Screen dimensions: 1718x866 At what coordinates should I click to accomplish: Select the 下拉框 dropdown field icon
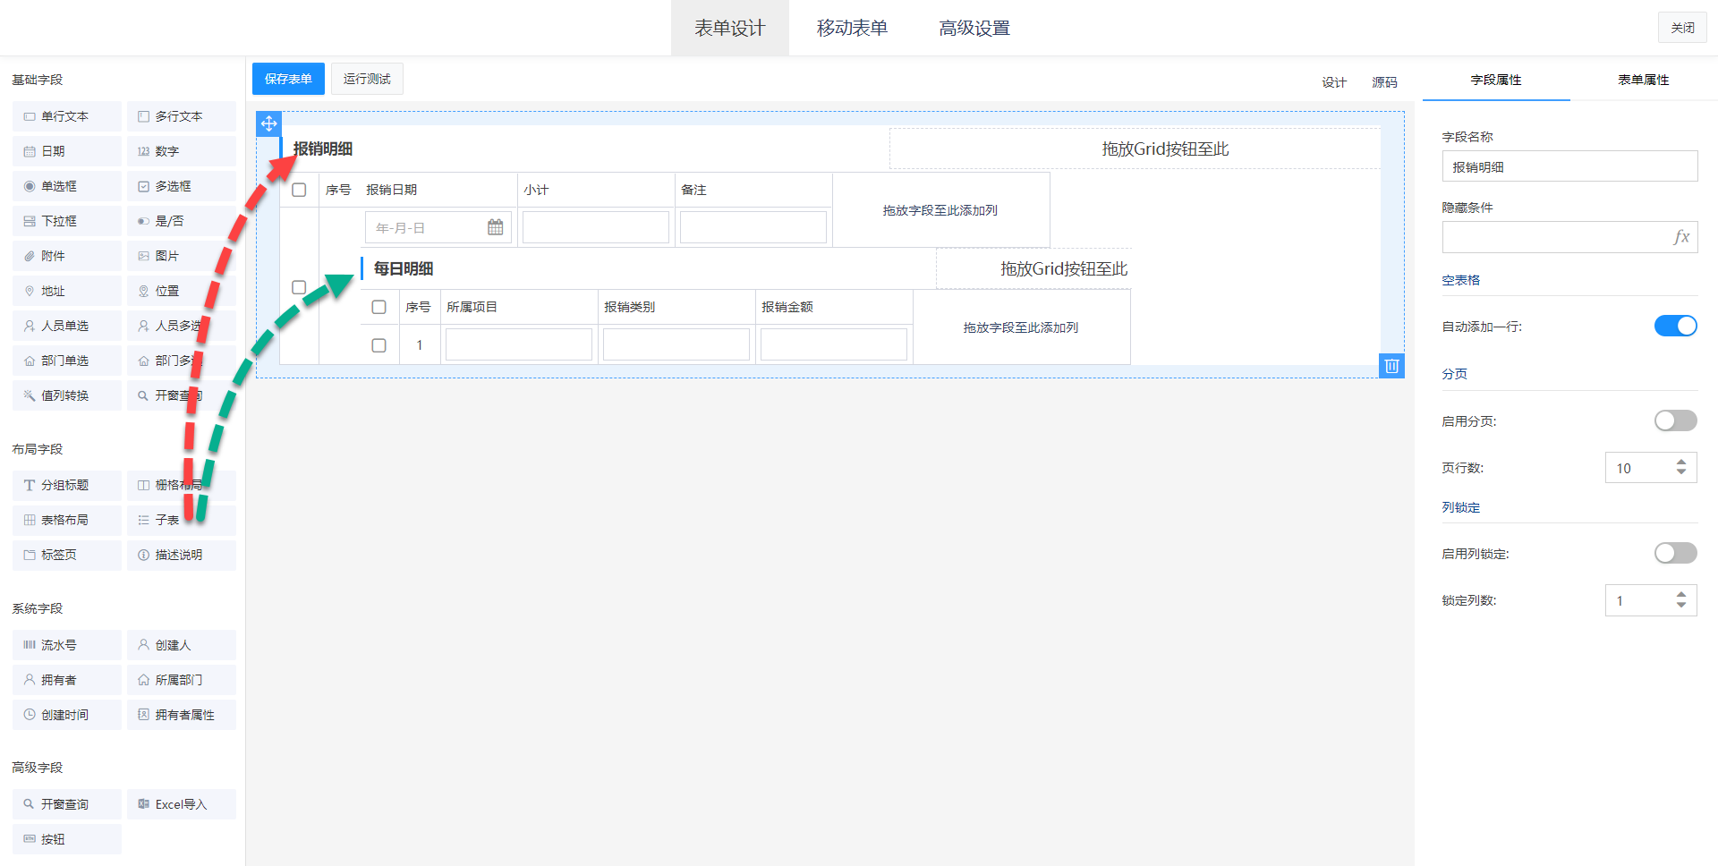30,221
